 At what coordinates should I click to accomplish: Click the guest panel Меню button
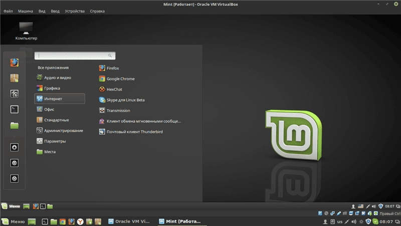(11, 206)
